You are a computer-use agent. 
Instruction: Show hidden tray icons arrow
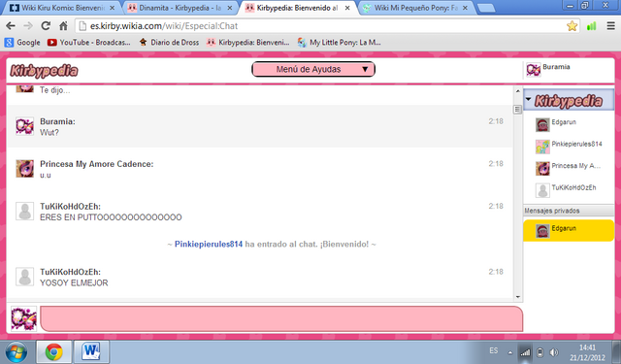pyautogui.click(x=510, y=352)
